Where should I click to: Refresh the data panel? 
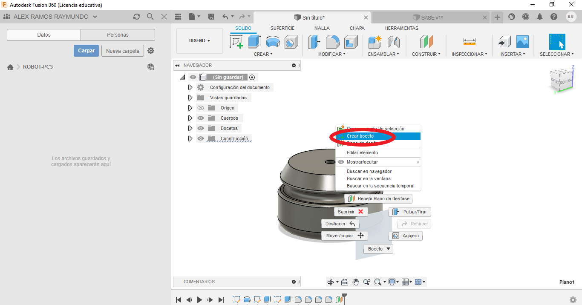pos(136,17)
